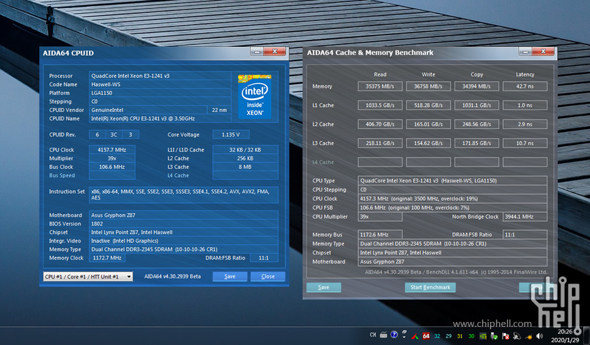Screen dimensions: 590x345
Task: Click the 22 nm process field
Action: point(219,110)
